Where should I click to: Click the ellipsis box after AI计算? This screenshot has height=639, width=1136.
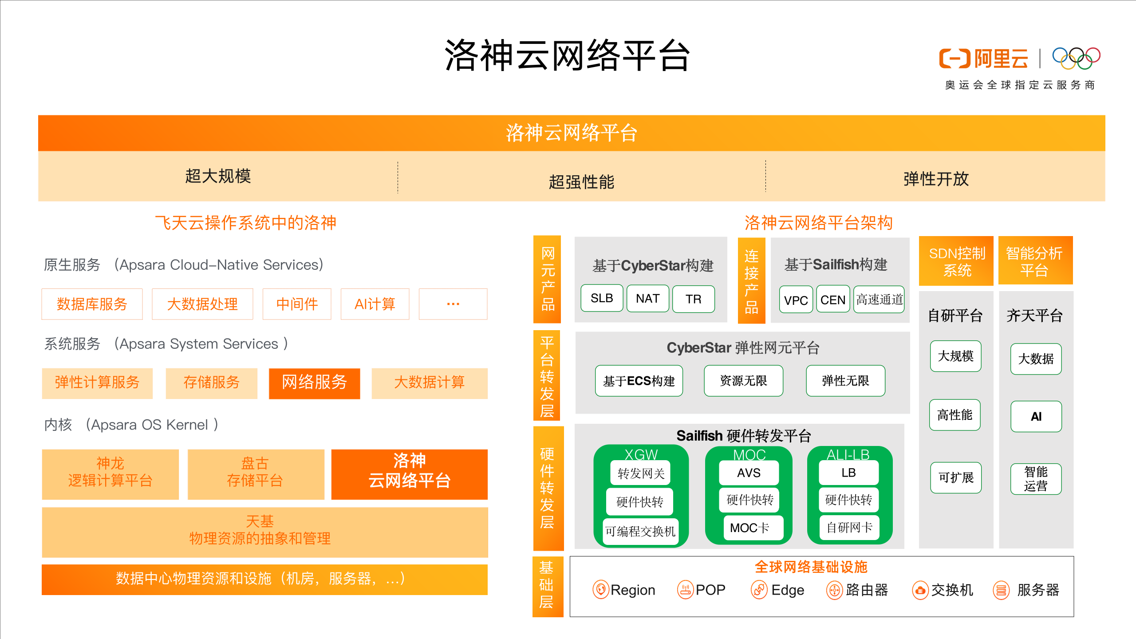453,304
